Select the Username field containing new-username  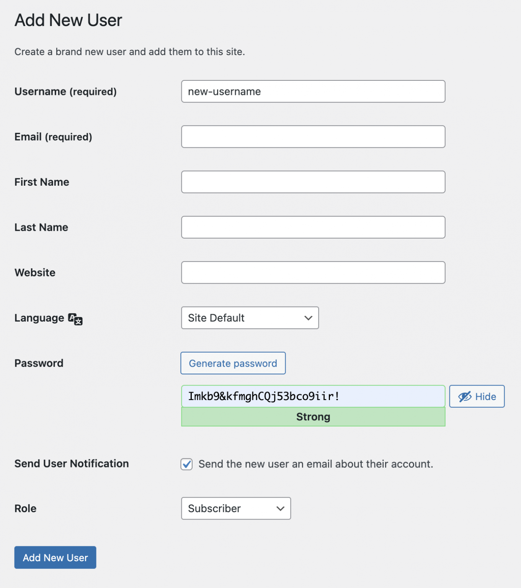click(313, 91)
